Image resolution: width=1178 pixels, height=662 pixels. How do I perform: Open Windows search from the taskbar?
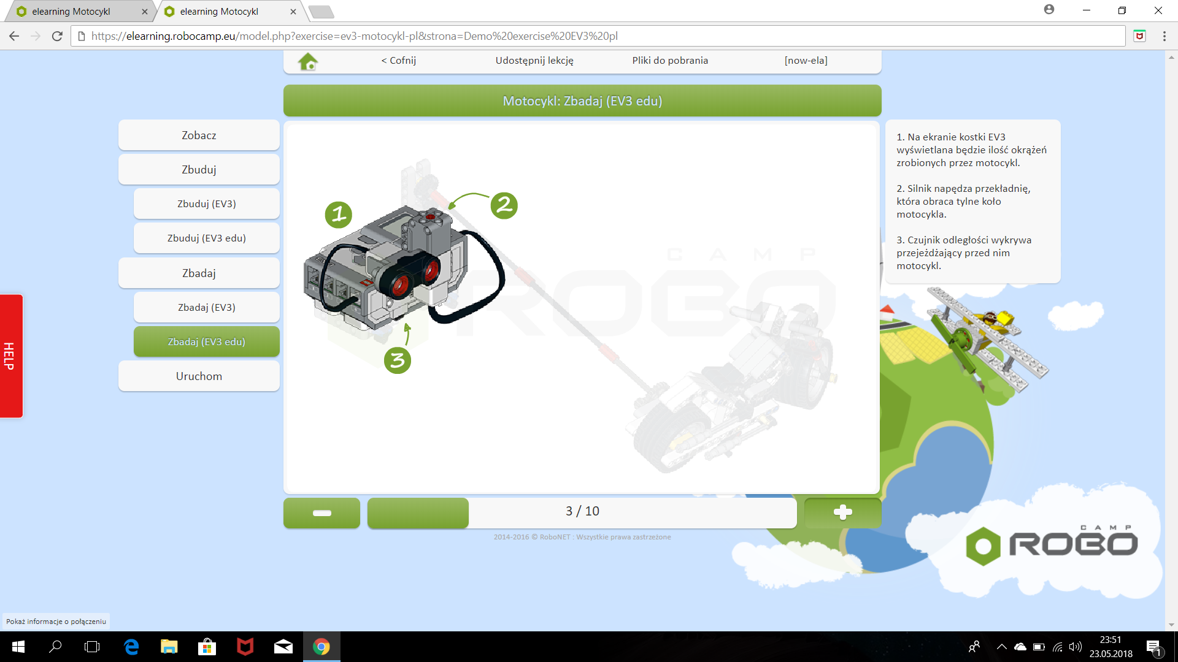pyautogui.click(x=55, y=647)
